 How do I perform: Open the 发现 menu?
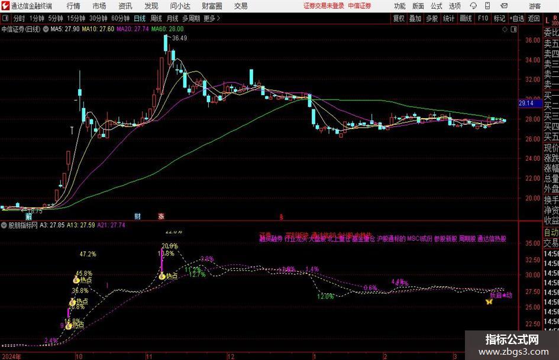pos(151,6)
